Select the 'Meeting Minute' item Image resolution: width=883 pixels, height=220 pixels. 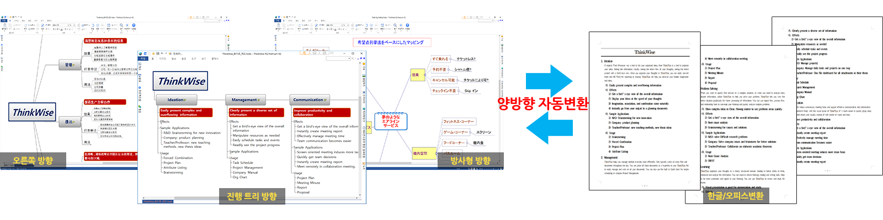(308, 183)
